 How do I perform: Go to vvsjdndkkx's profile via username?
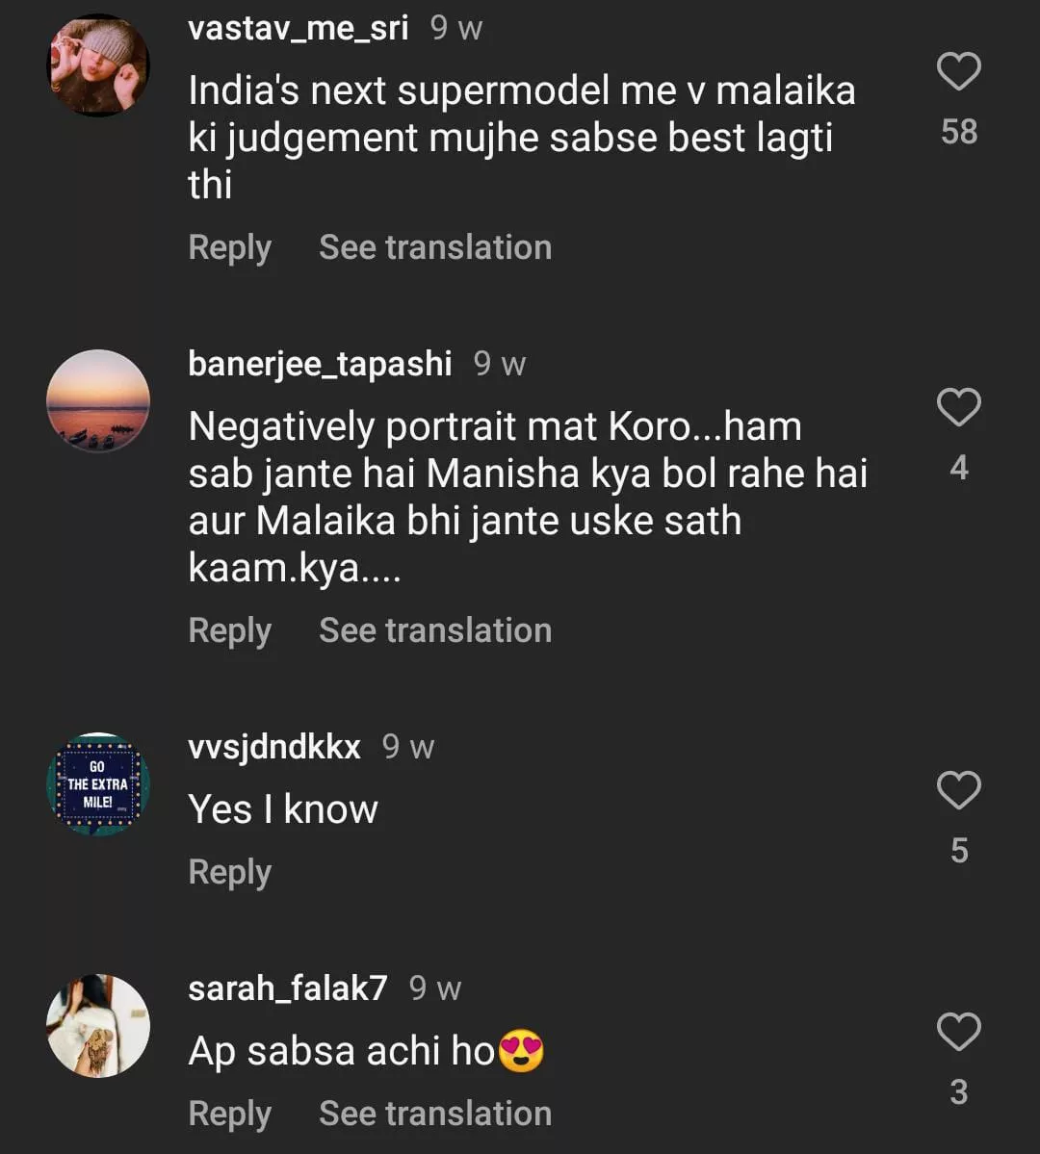pos(274,747)
